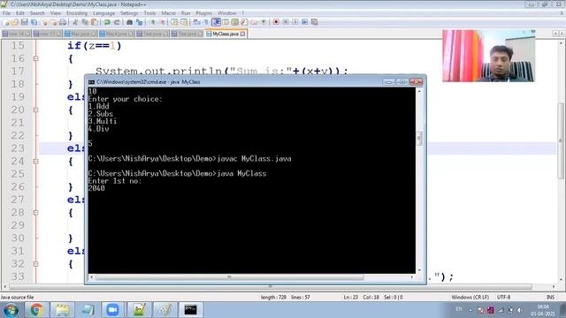Collapse the code block at line 24
The height and width of the screenshot is (318, 566).
[35, 161]
